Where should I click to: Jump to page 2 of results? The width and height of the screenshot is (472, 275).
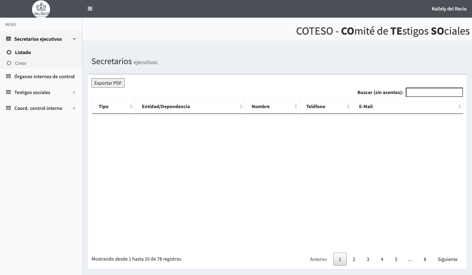[x=354, y=259]
